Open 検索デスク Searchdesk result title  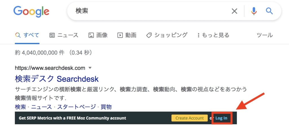[x=57, y=79]
